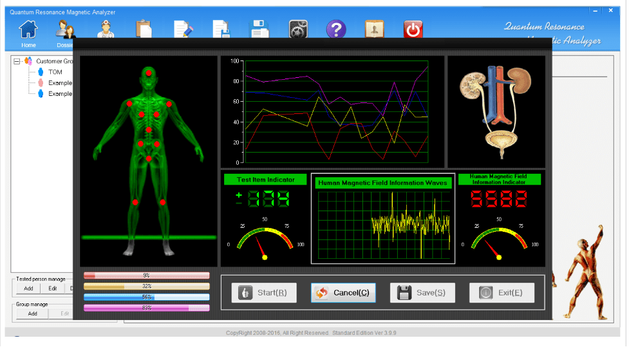This screenshot has width=629, height=347.
Task: Open the purple question mark help icon
Action: (x=336, y=29)
